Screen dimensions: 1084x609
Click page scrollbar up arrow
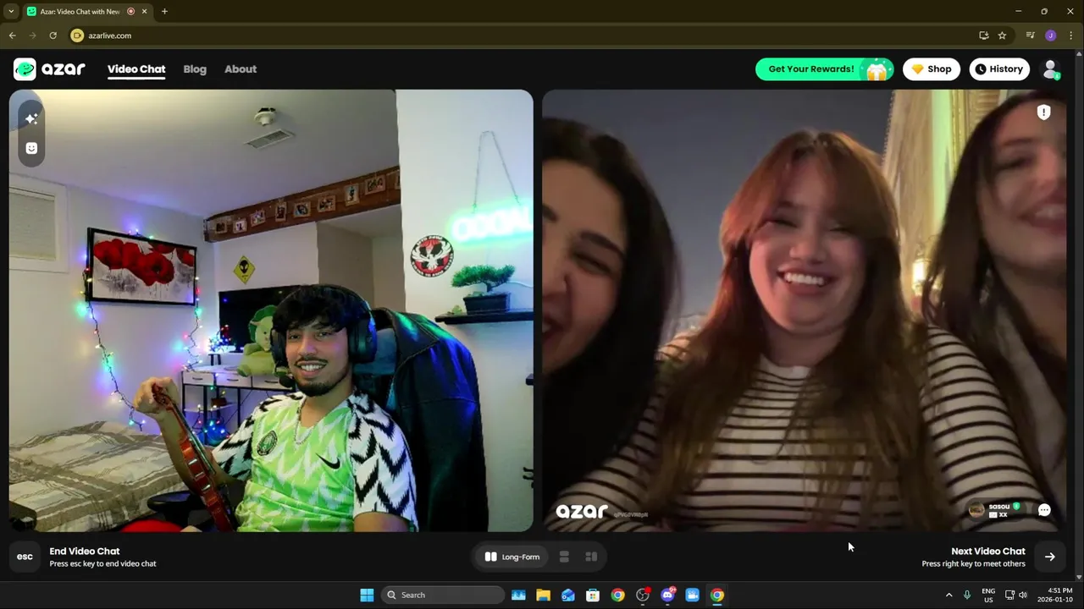(x=1079, y=53)
